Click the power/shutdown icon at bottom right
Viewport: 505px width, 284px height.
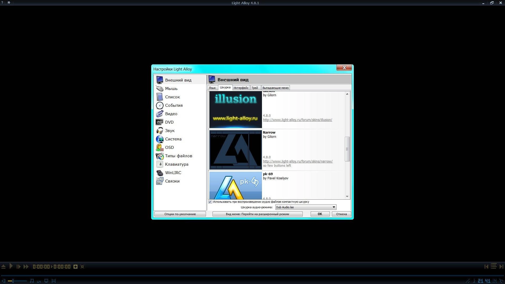501,281
